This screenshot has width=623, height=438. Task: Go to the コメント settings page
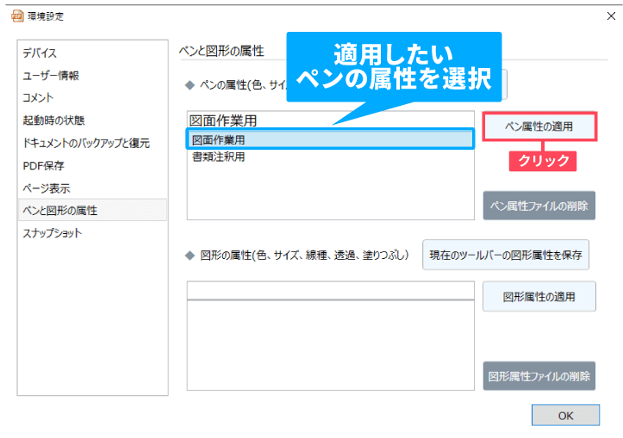tap(39, 98)
